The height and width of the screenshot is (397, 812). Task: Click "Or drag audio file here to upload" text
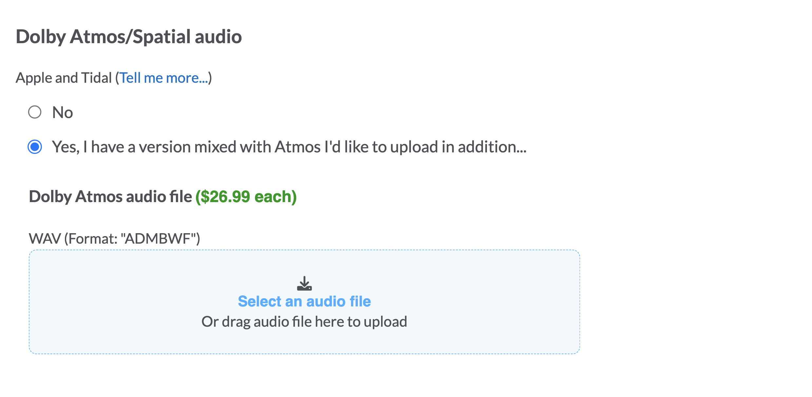304,322
